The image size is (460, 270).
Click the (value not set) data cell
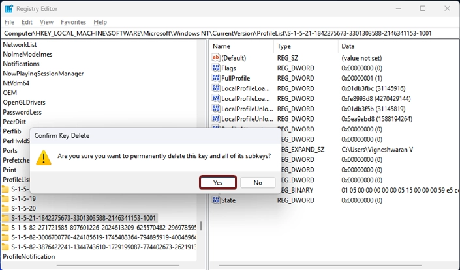click(x=361, y=58)
